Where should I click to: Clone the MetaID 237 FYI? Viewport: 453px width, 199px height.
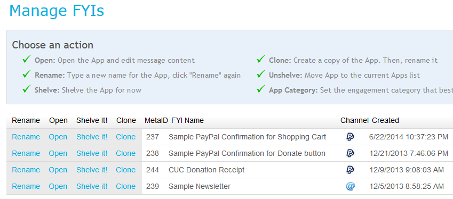click(126, 137)
